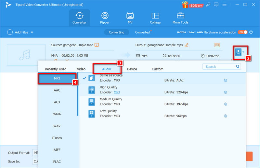Choose AC3 in format list
The width and height of the screenshot is (260, 168).
(57, 102)
